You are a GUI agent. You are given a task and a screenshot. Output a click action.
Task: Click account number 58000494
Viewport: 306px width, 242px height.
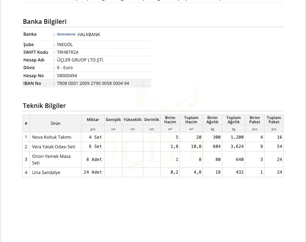[67, 76]
